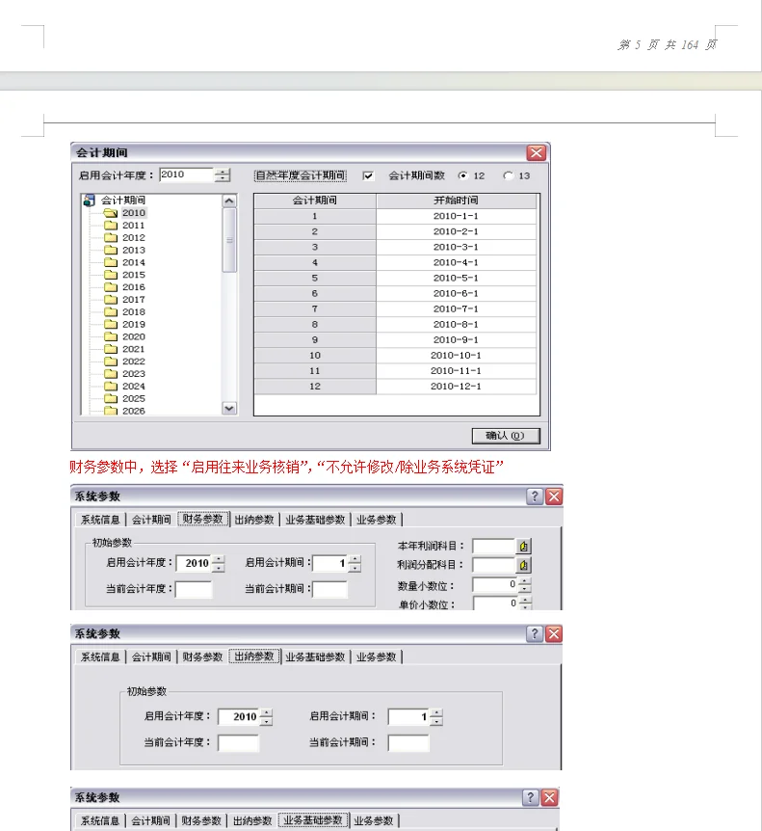
Task: Select the 2010-10-1 start date cell
Action: click(456, 356)
